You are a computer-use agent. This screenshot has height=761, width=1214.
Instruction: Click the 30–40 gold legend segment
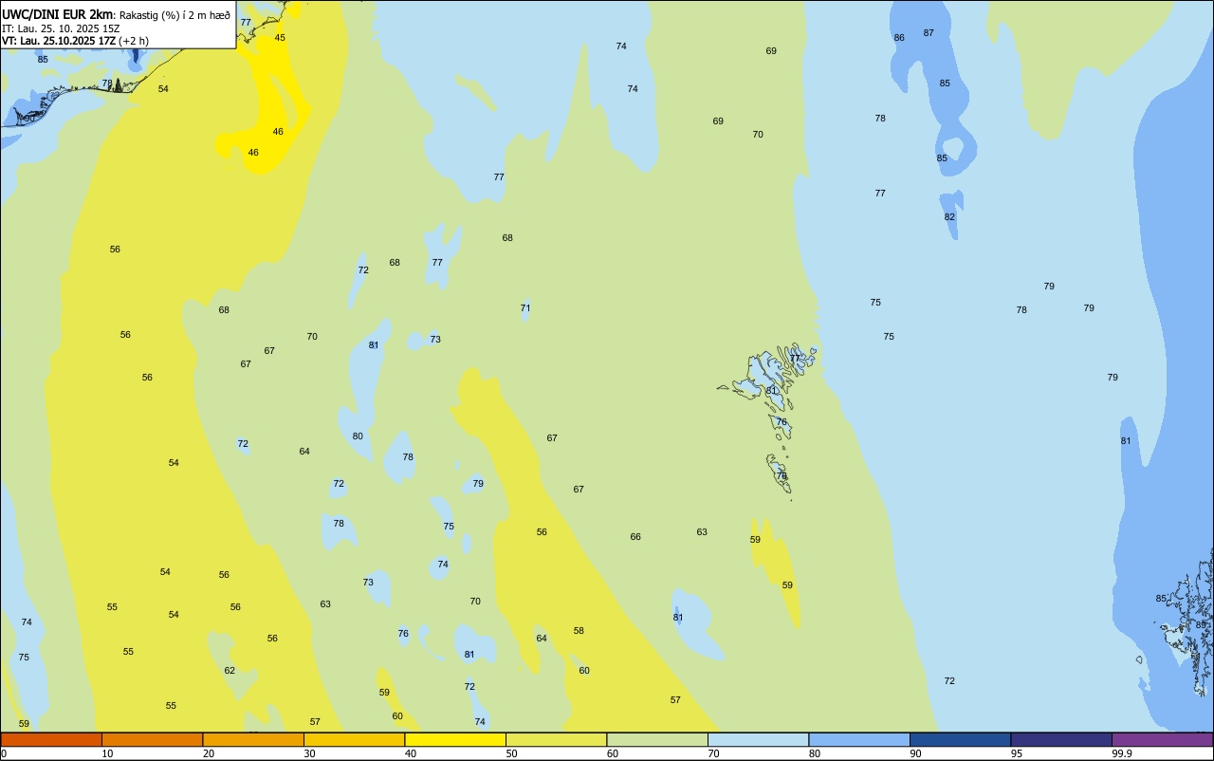[x=354, y=739]
